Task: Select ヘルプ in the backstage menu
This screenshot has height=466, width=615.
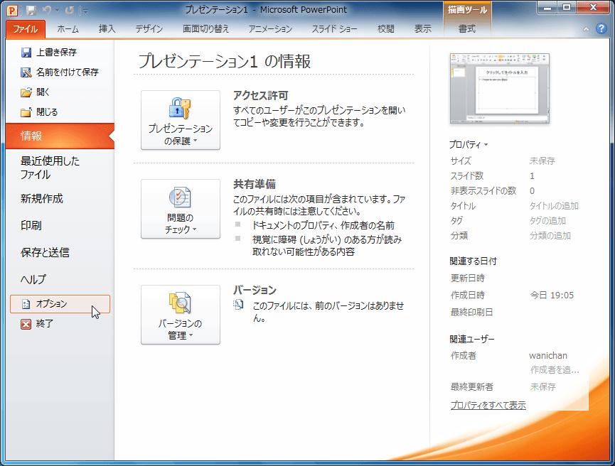Action: [60, 280]
